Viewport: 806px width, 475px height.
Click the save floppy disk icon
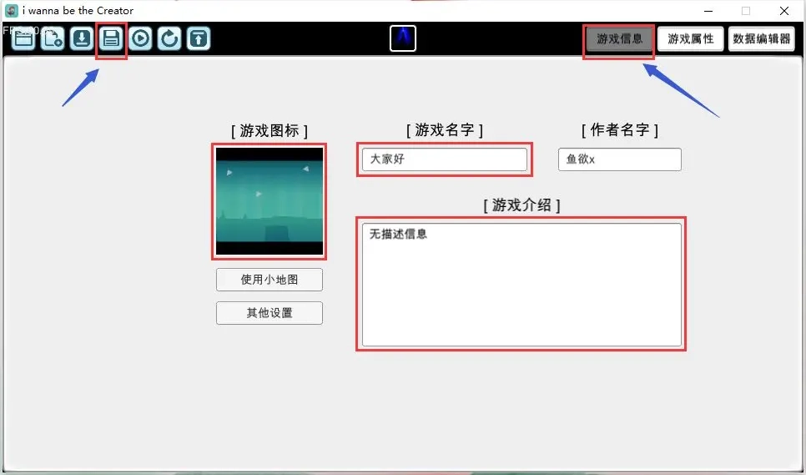111,38
